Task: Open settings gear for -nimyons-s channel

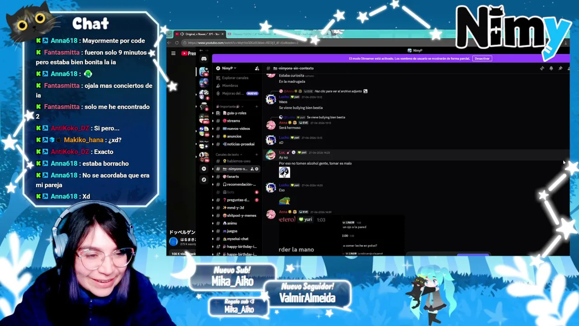Action: (x=256, y=169)
